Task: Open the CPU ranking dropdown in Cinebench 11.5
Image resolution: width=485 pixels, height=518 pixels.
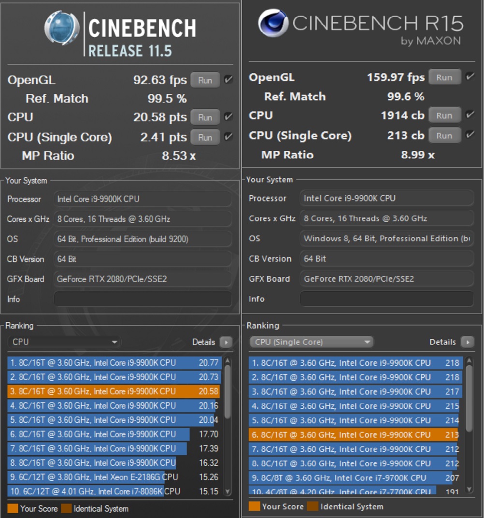Action: click(64, 342)
